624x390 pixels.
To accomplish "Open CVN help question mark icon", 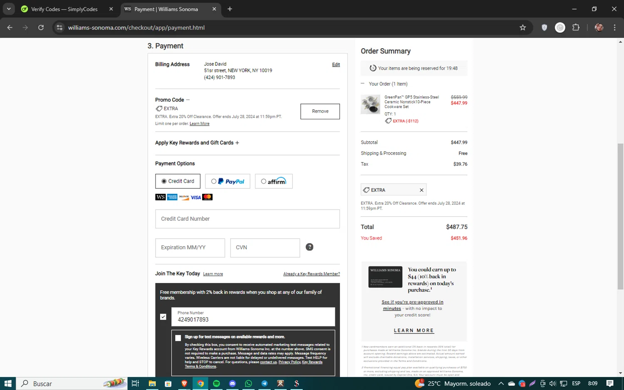I will point(310,247).
